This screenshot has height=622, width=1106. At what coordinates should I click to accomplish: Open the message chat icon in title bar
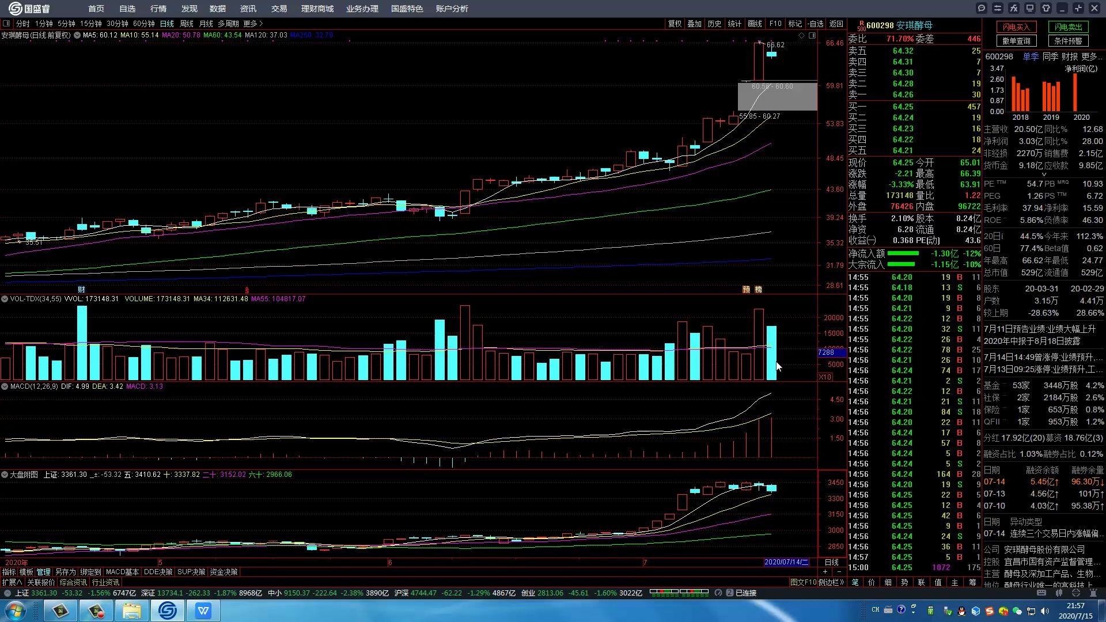coord(982,8)
